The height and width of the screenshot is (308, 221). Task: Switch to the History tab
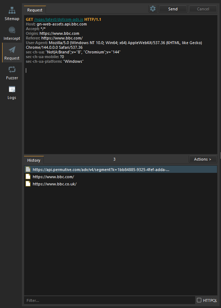(x=34, y=160)
